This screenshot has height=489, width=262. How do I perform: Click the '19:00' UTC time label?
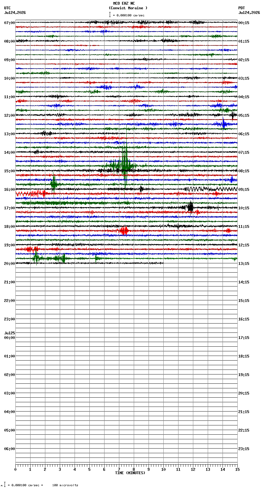10,245
